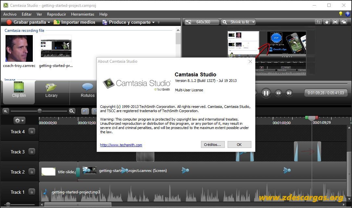Click the fast forward button
Screen dimensions: 352x208
coord(278,93)
